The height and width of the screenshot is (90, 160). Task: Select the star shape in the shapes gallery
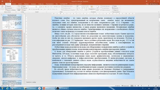[86, 10]
